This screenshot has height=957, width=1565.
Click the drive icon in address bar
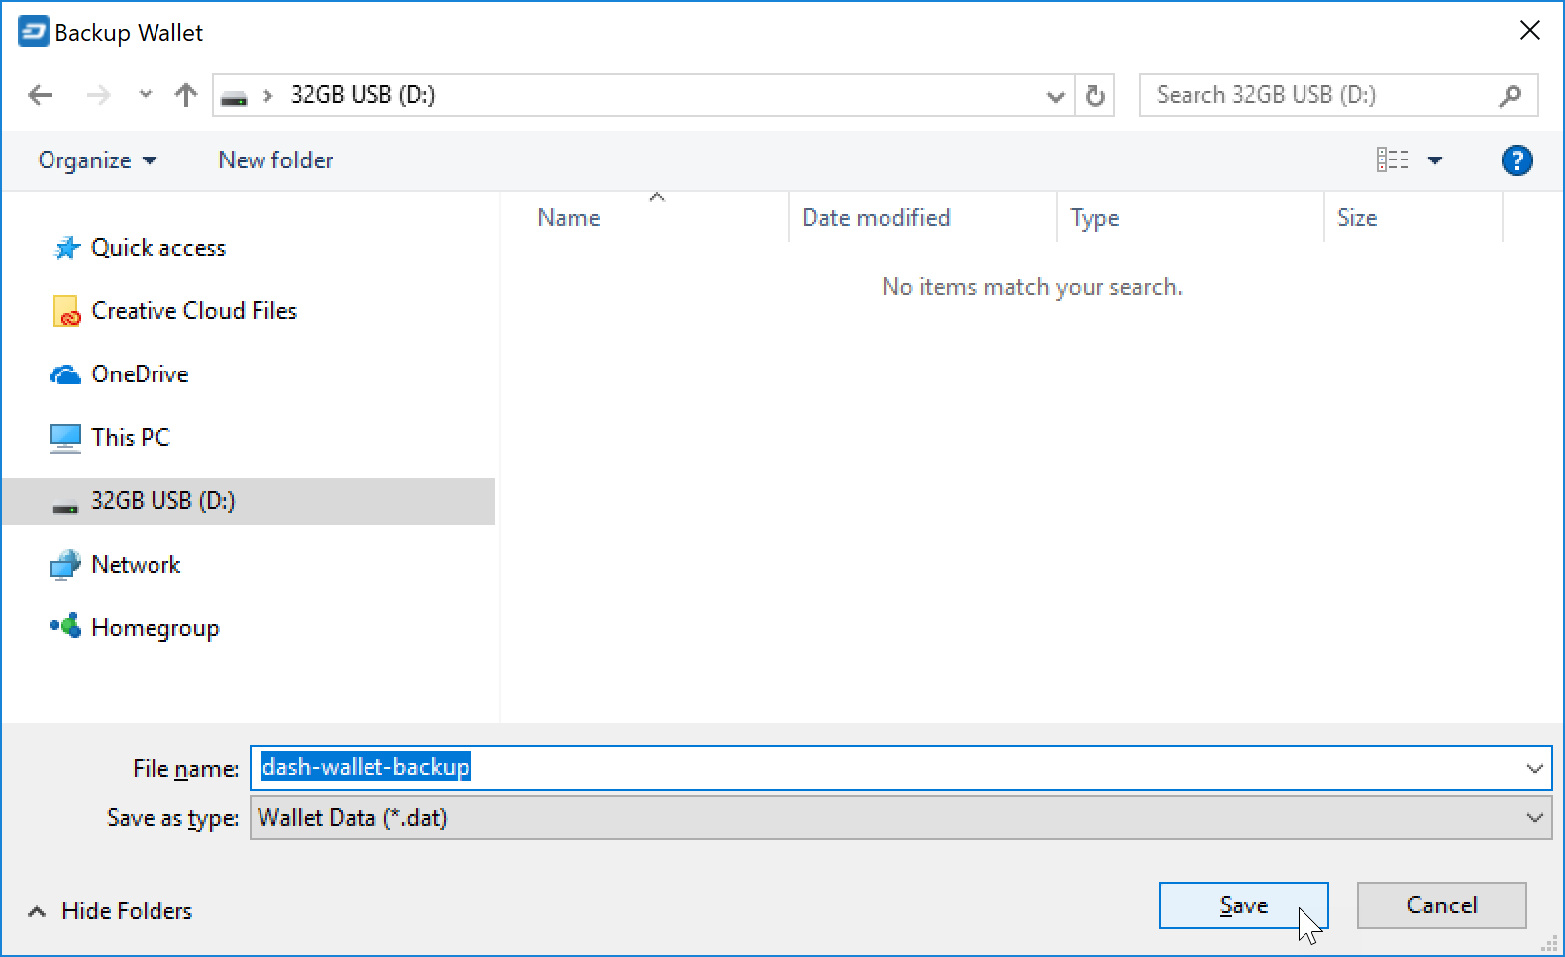pos(234,97)
